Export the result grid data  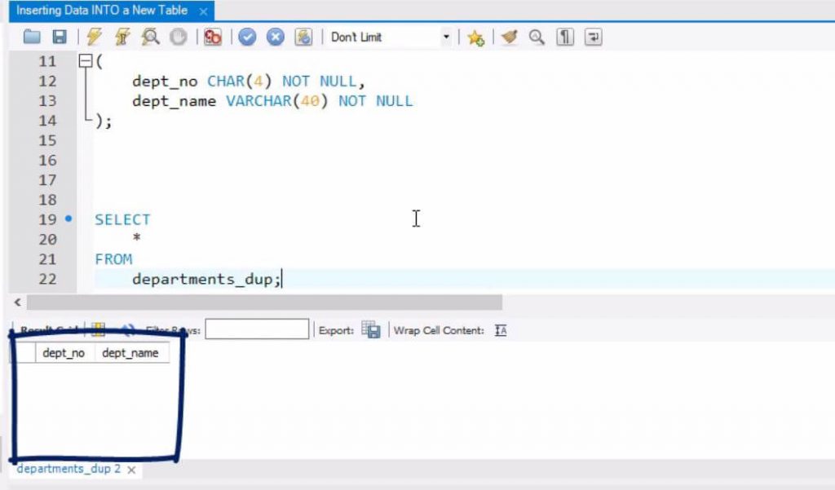[371, 330]
